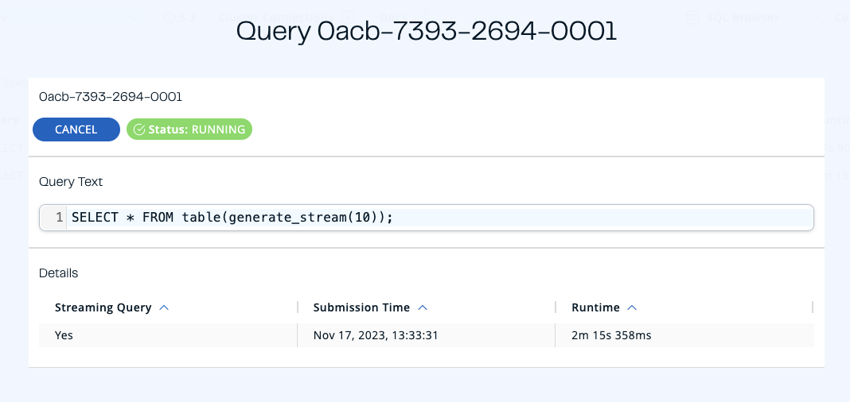The height and width of the screenshot is (402, 850).
Task: Click the Status: RUNNING badge
Action: (x=189, y=129)
